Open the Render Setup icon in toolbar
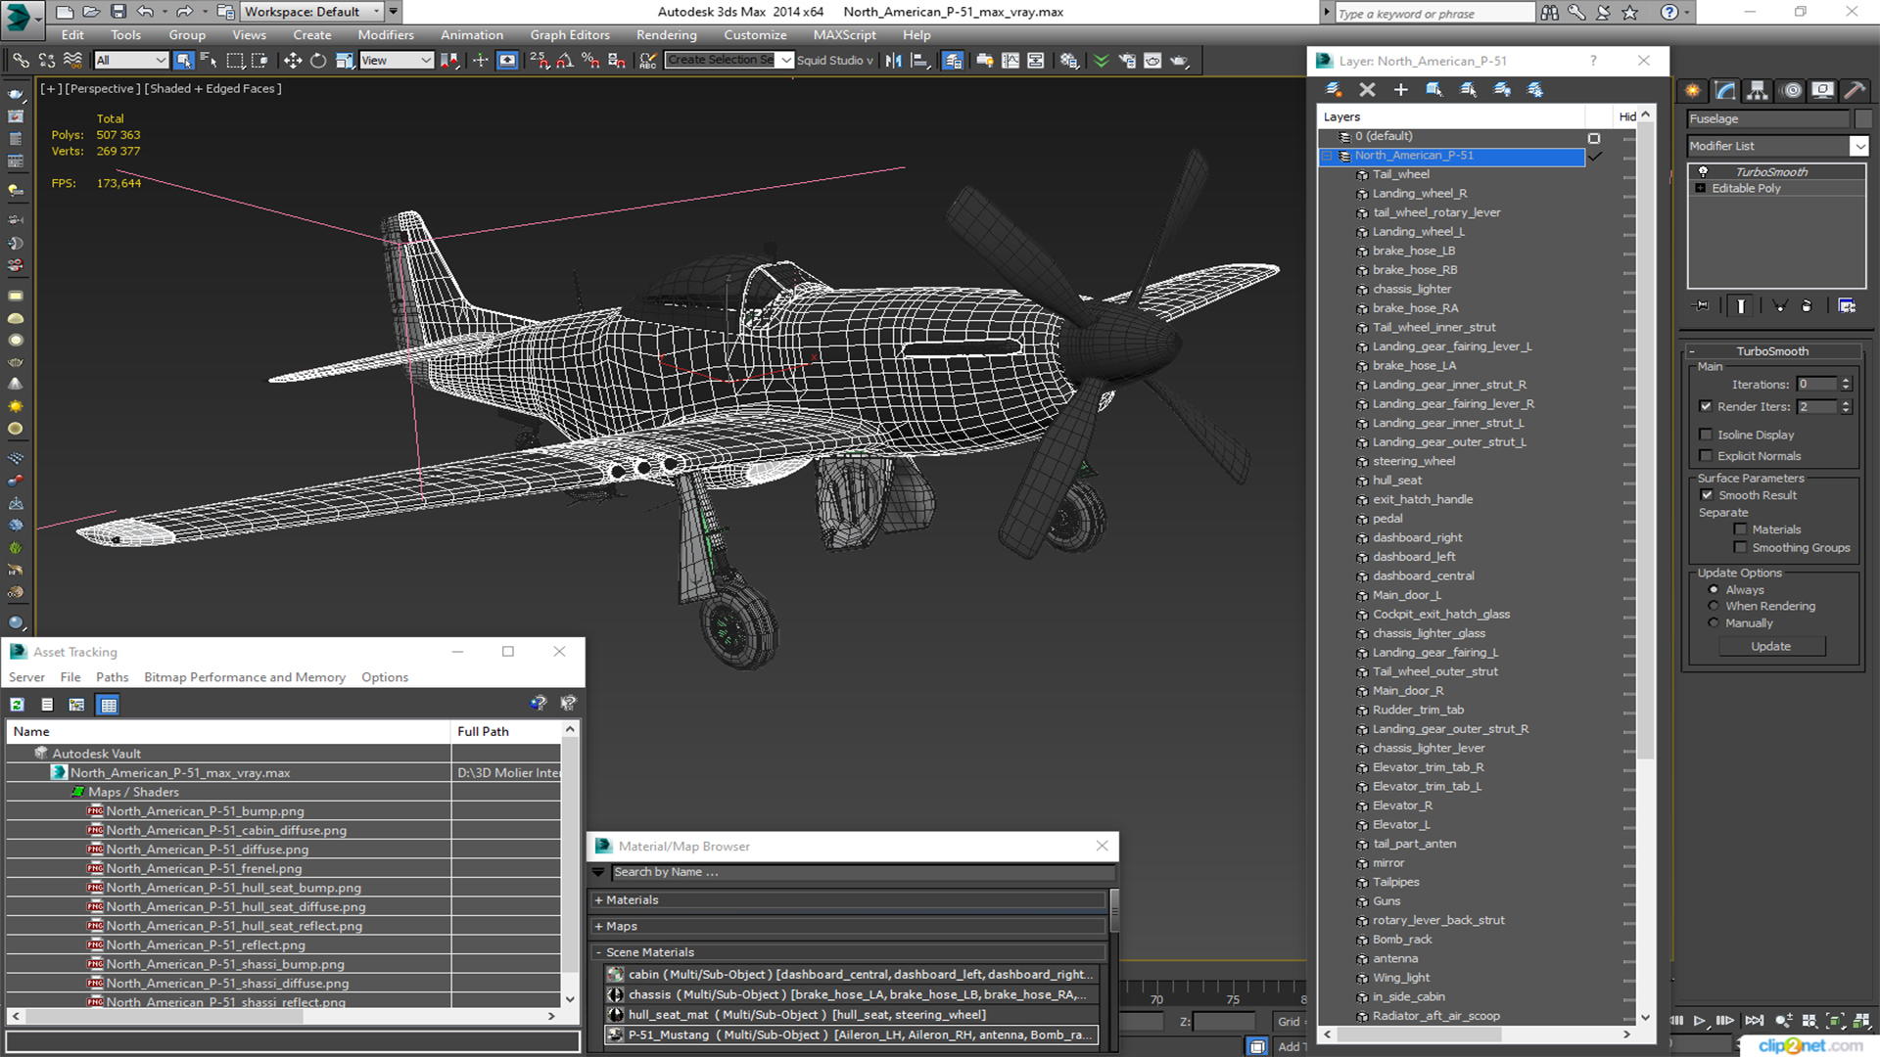1880x1057 pixels. [1127, 61]
